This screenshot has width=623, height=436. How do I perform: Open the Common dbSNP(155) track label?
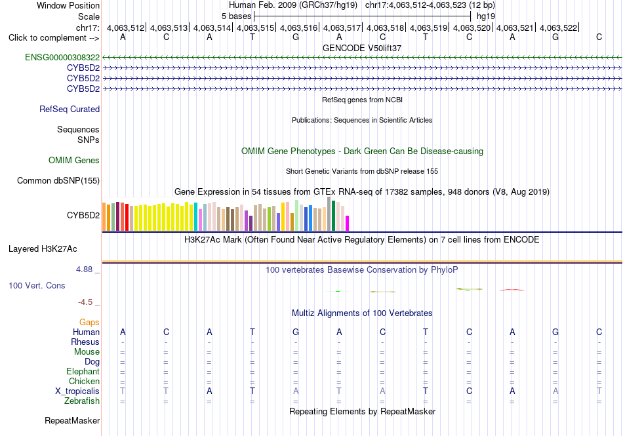tap(58, 181)
